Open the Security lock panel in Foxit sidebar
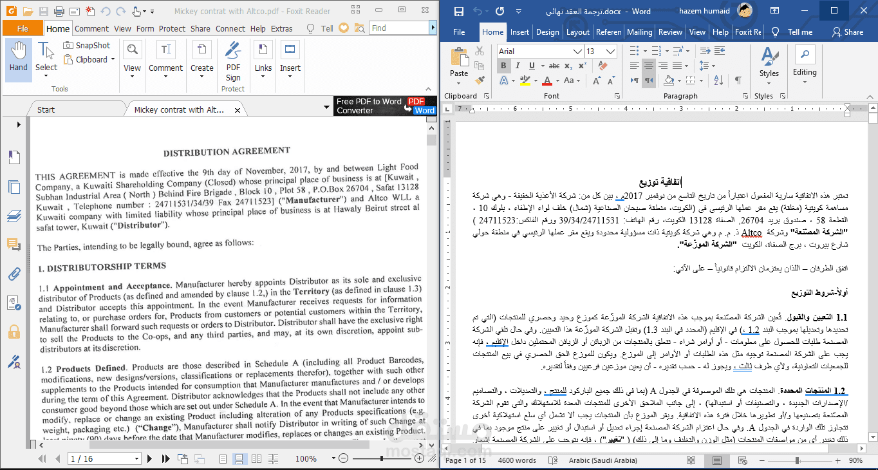The image size is (878, 470). (14, 332)
